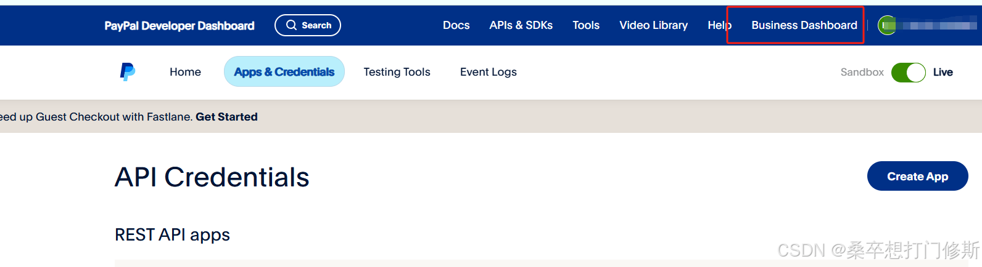Click the Create App button
982x267 pixels.
(x=917, y=176)
